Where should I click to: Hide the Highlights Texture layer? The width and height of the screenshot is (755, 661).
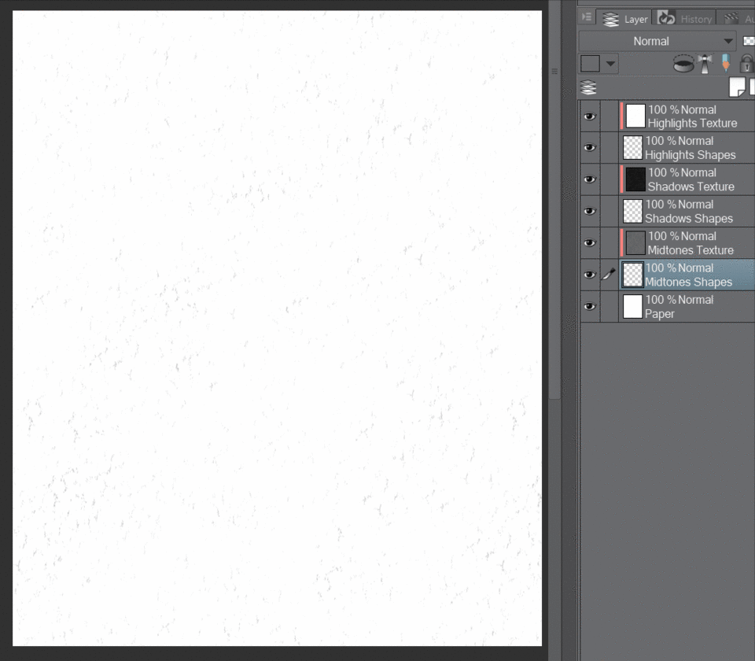pyautogui.click(x=589, y=116)
